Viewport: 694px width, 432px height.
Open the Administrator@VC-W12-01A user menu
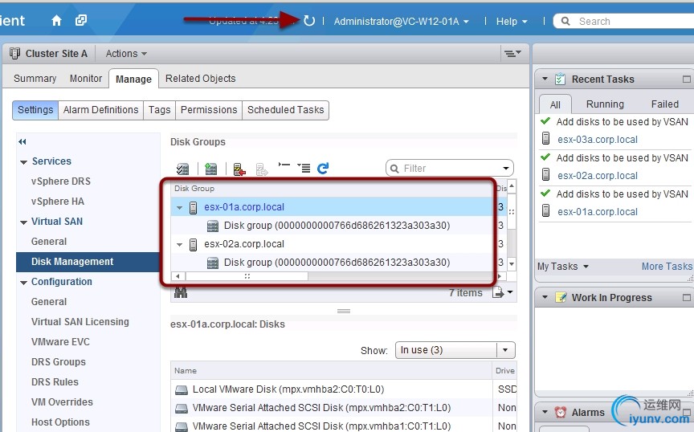point(401,21)
